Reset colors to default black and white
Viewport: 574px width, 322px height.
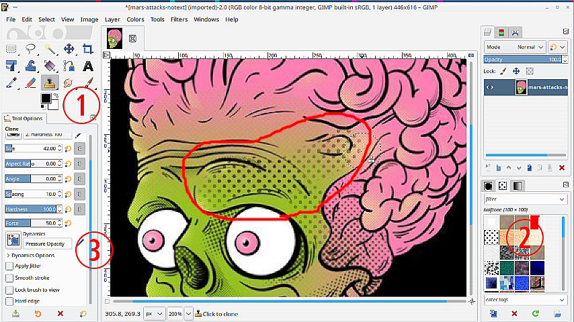click(x=43, y=107)
